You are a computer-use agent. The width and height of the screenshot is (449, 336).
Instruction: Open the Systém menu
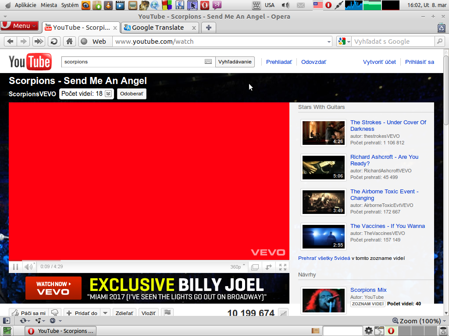tap(70, 5)
